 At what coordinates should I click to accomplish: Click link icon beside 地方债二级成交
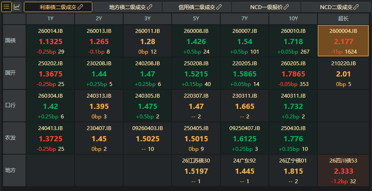[x=150, y=7]
